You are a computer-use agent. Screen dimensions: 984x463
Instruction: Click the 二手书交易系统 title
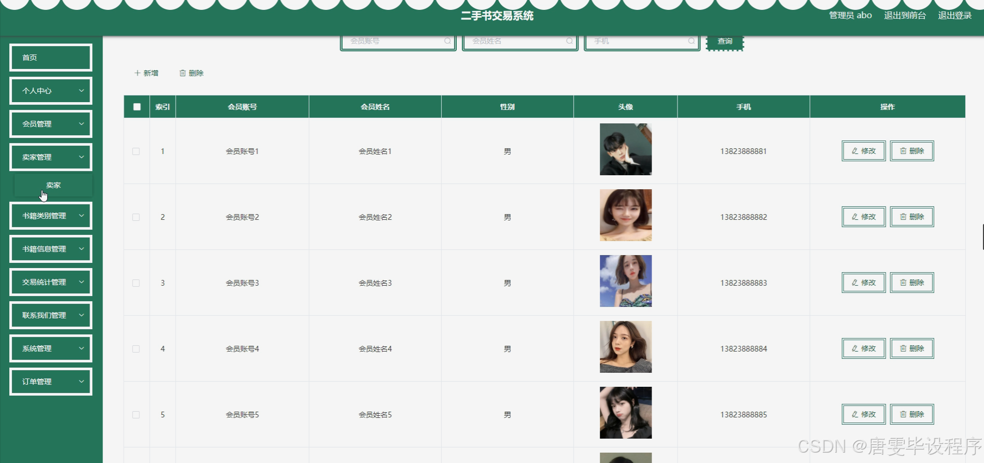(x=497, y=16)
